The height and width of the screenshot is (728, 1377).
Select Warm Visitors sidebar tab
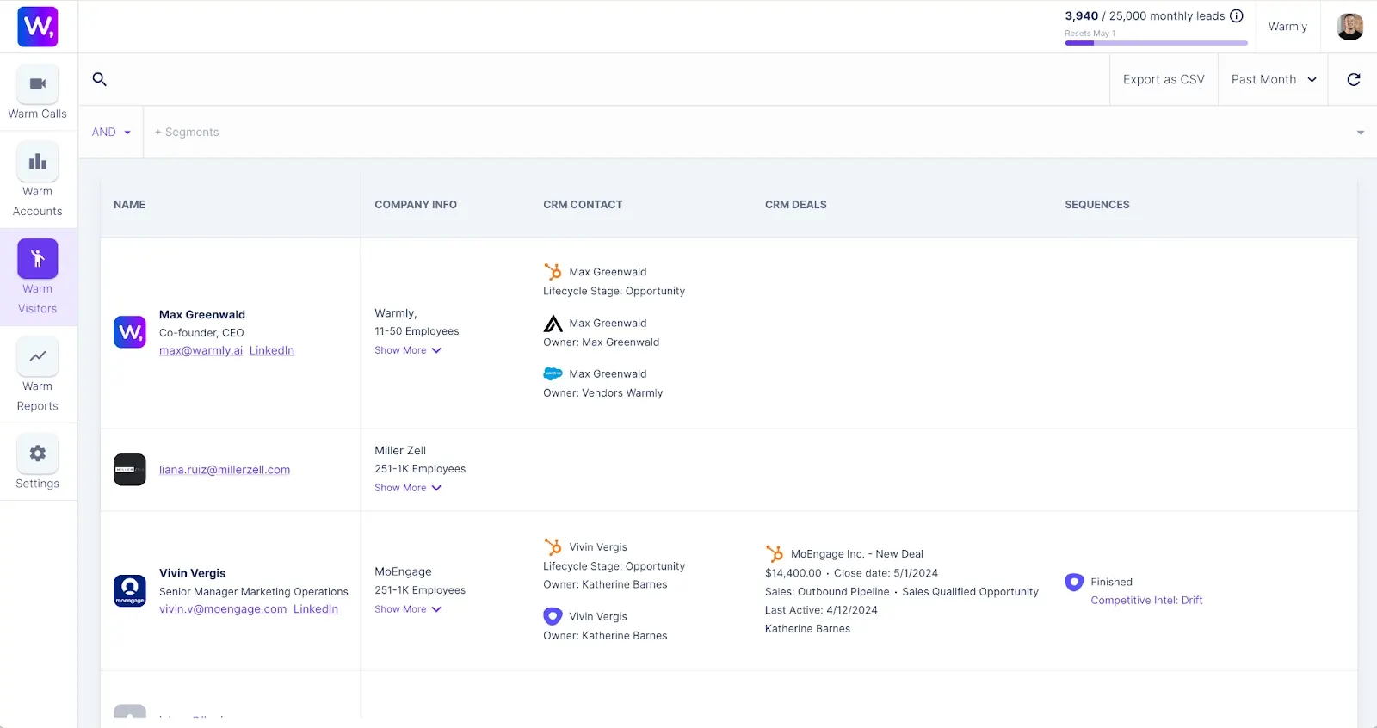click(x=38, y=277)
